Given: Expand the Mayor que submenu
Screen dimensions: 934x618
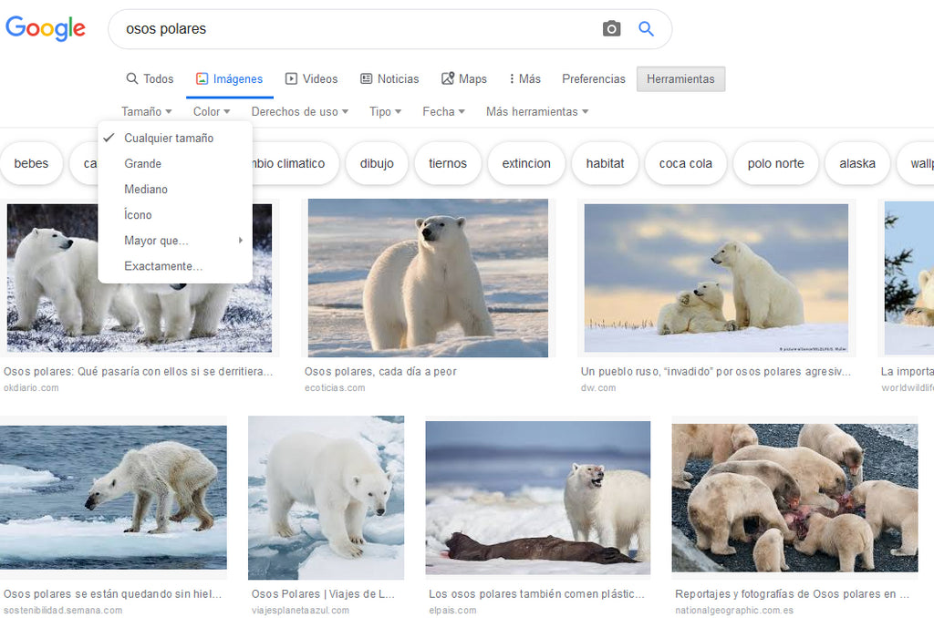Looking at the screenshot, I should click(x=157, y=241).
